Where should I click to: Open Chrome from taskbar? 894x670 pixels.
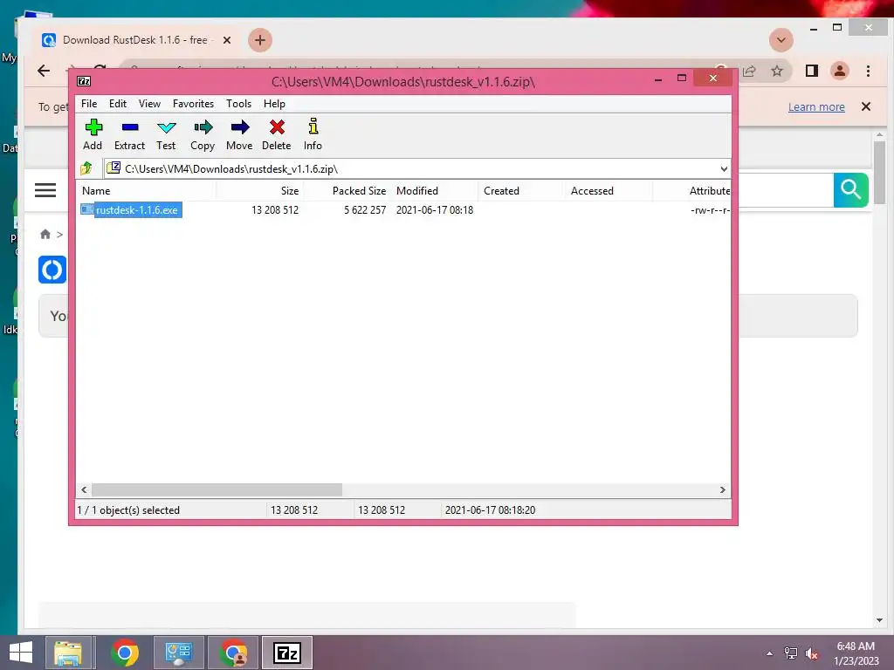[124, 653]
